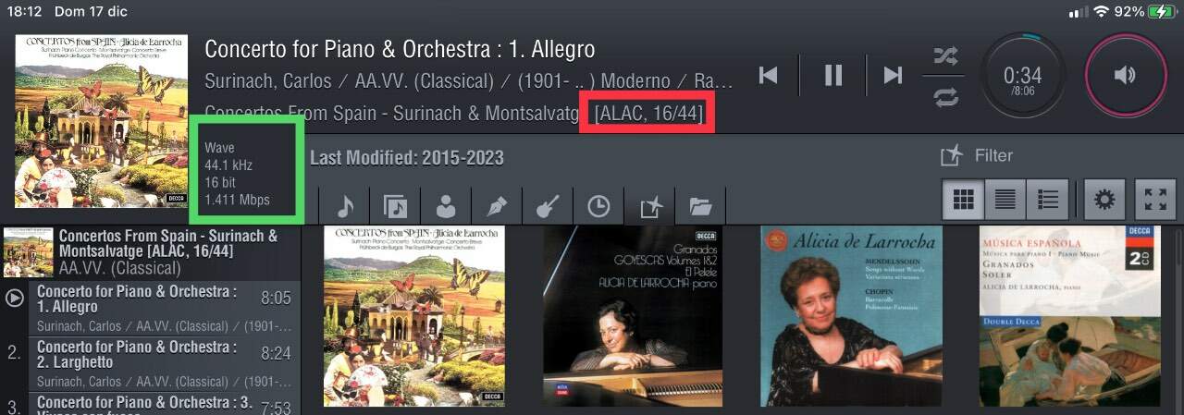Open the folder browse tab
This screenshot has height=415, width=1184.
tap(700, 205)
